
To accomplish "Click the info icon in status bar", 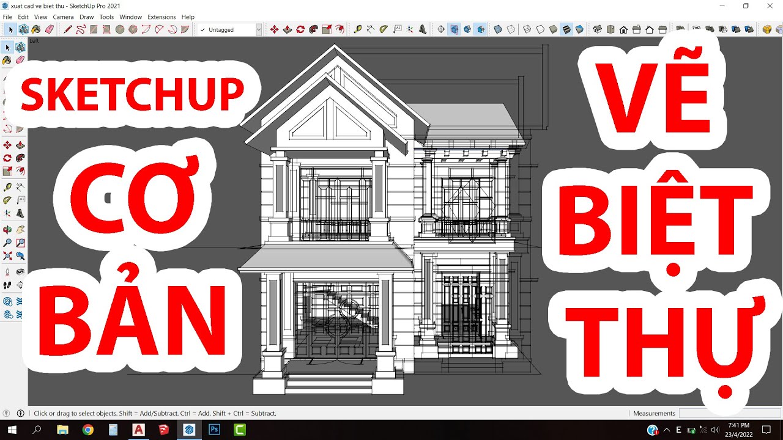I will [20, 413].
